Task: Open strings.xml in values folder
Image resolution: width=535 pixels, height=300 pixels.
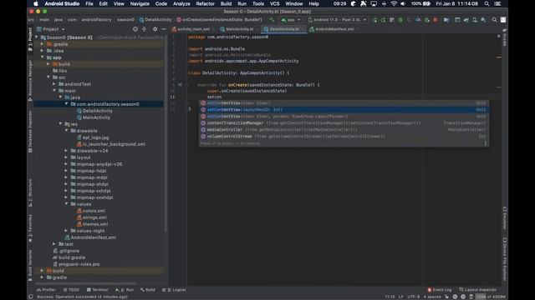Action: click(94, 217)
